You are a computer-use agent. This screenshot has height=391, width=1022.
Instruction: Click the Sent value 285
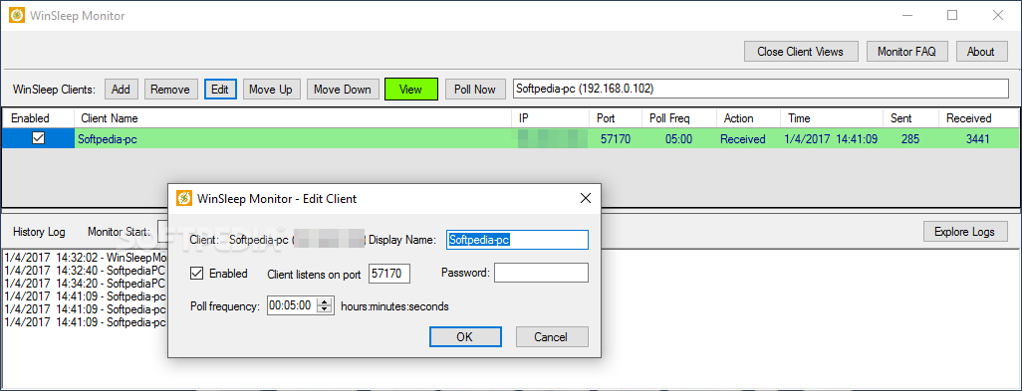[910, 138]
